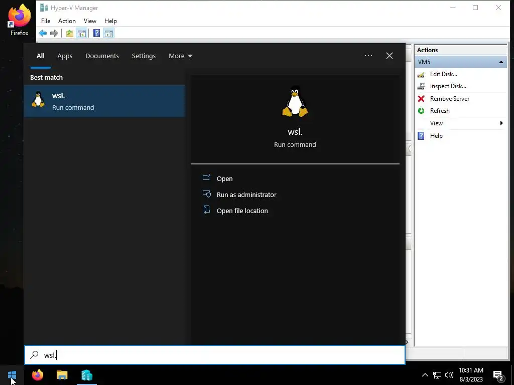Switch to the Apps search tab

point(65,56)
